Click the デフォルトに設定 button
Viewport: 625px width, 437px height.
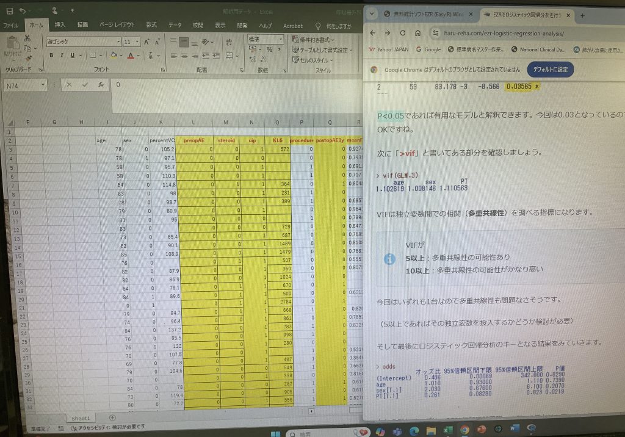(x=550, y=70)
